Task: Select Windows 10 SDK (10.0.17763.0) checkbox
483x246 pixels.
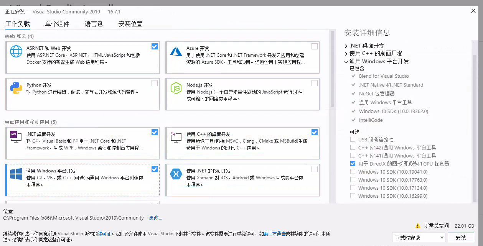Action: coord(353,180)
